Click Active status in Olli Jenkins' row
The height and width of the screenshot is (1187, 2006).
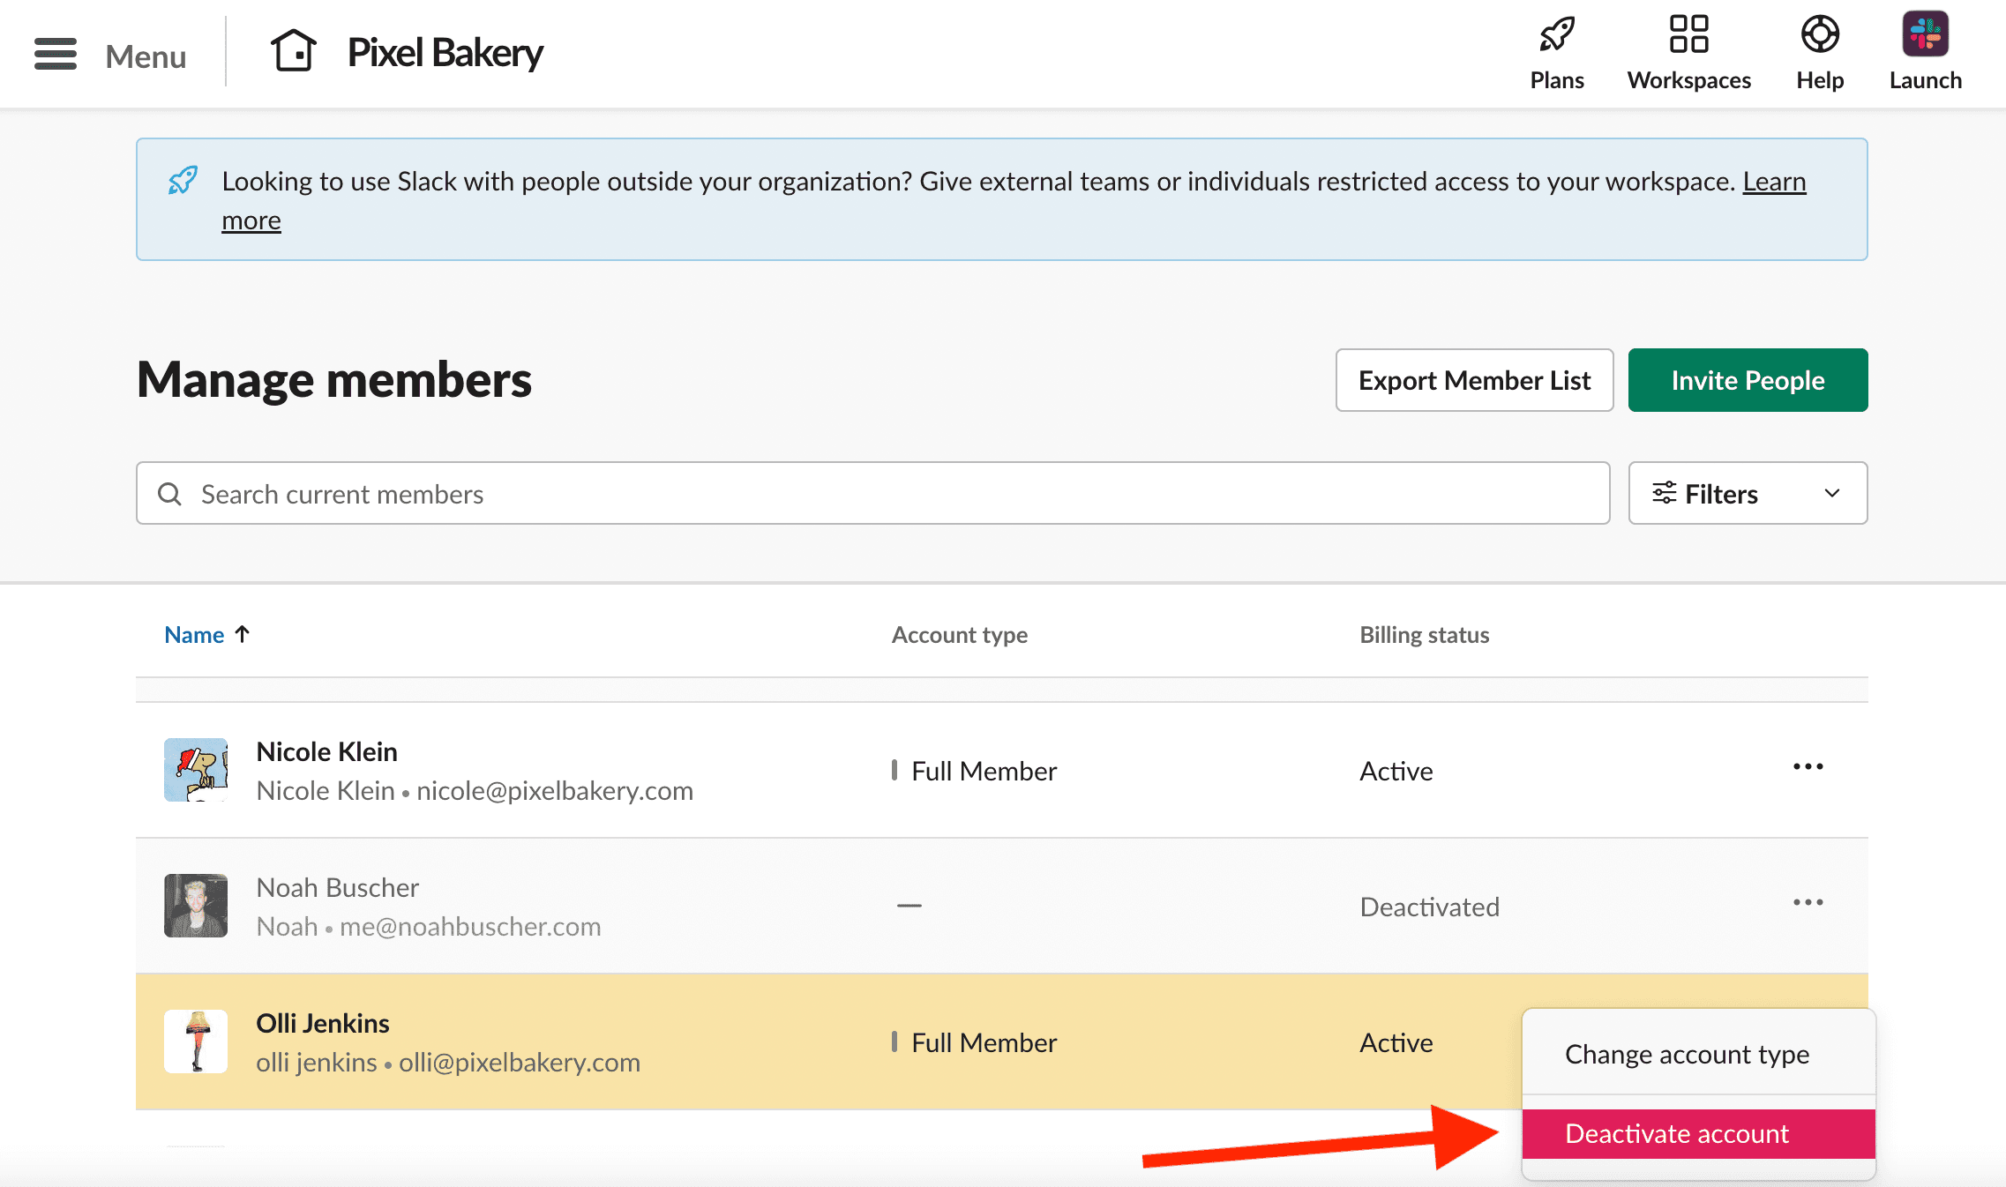click(x=1396, y=1042)
